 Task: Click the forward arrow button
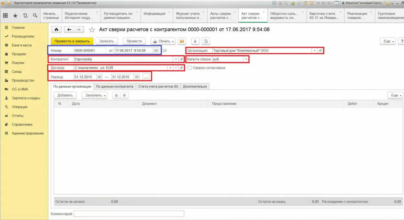pyautogui.click(x=79, y=30)
